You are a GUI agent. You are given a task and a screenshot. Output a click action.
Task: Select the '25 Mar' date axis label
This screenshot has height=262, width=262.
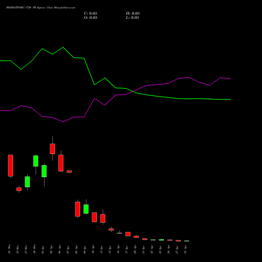(x=18, y=249)
